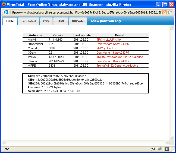Click the Firefox logo in the title bar

(x=4, y=4)
